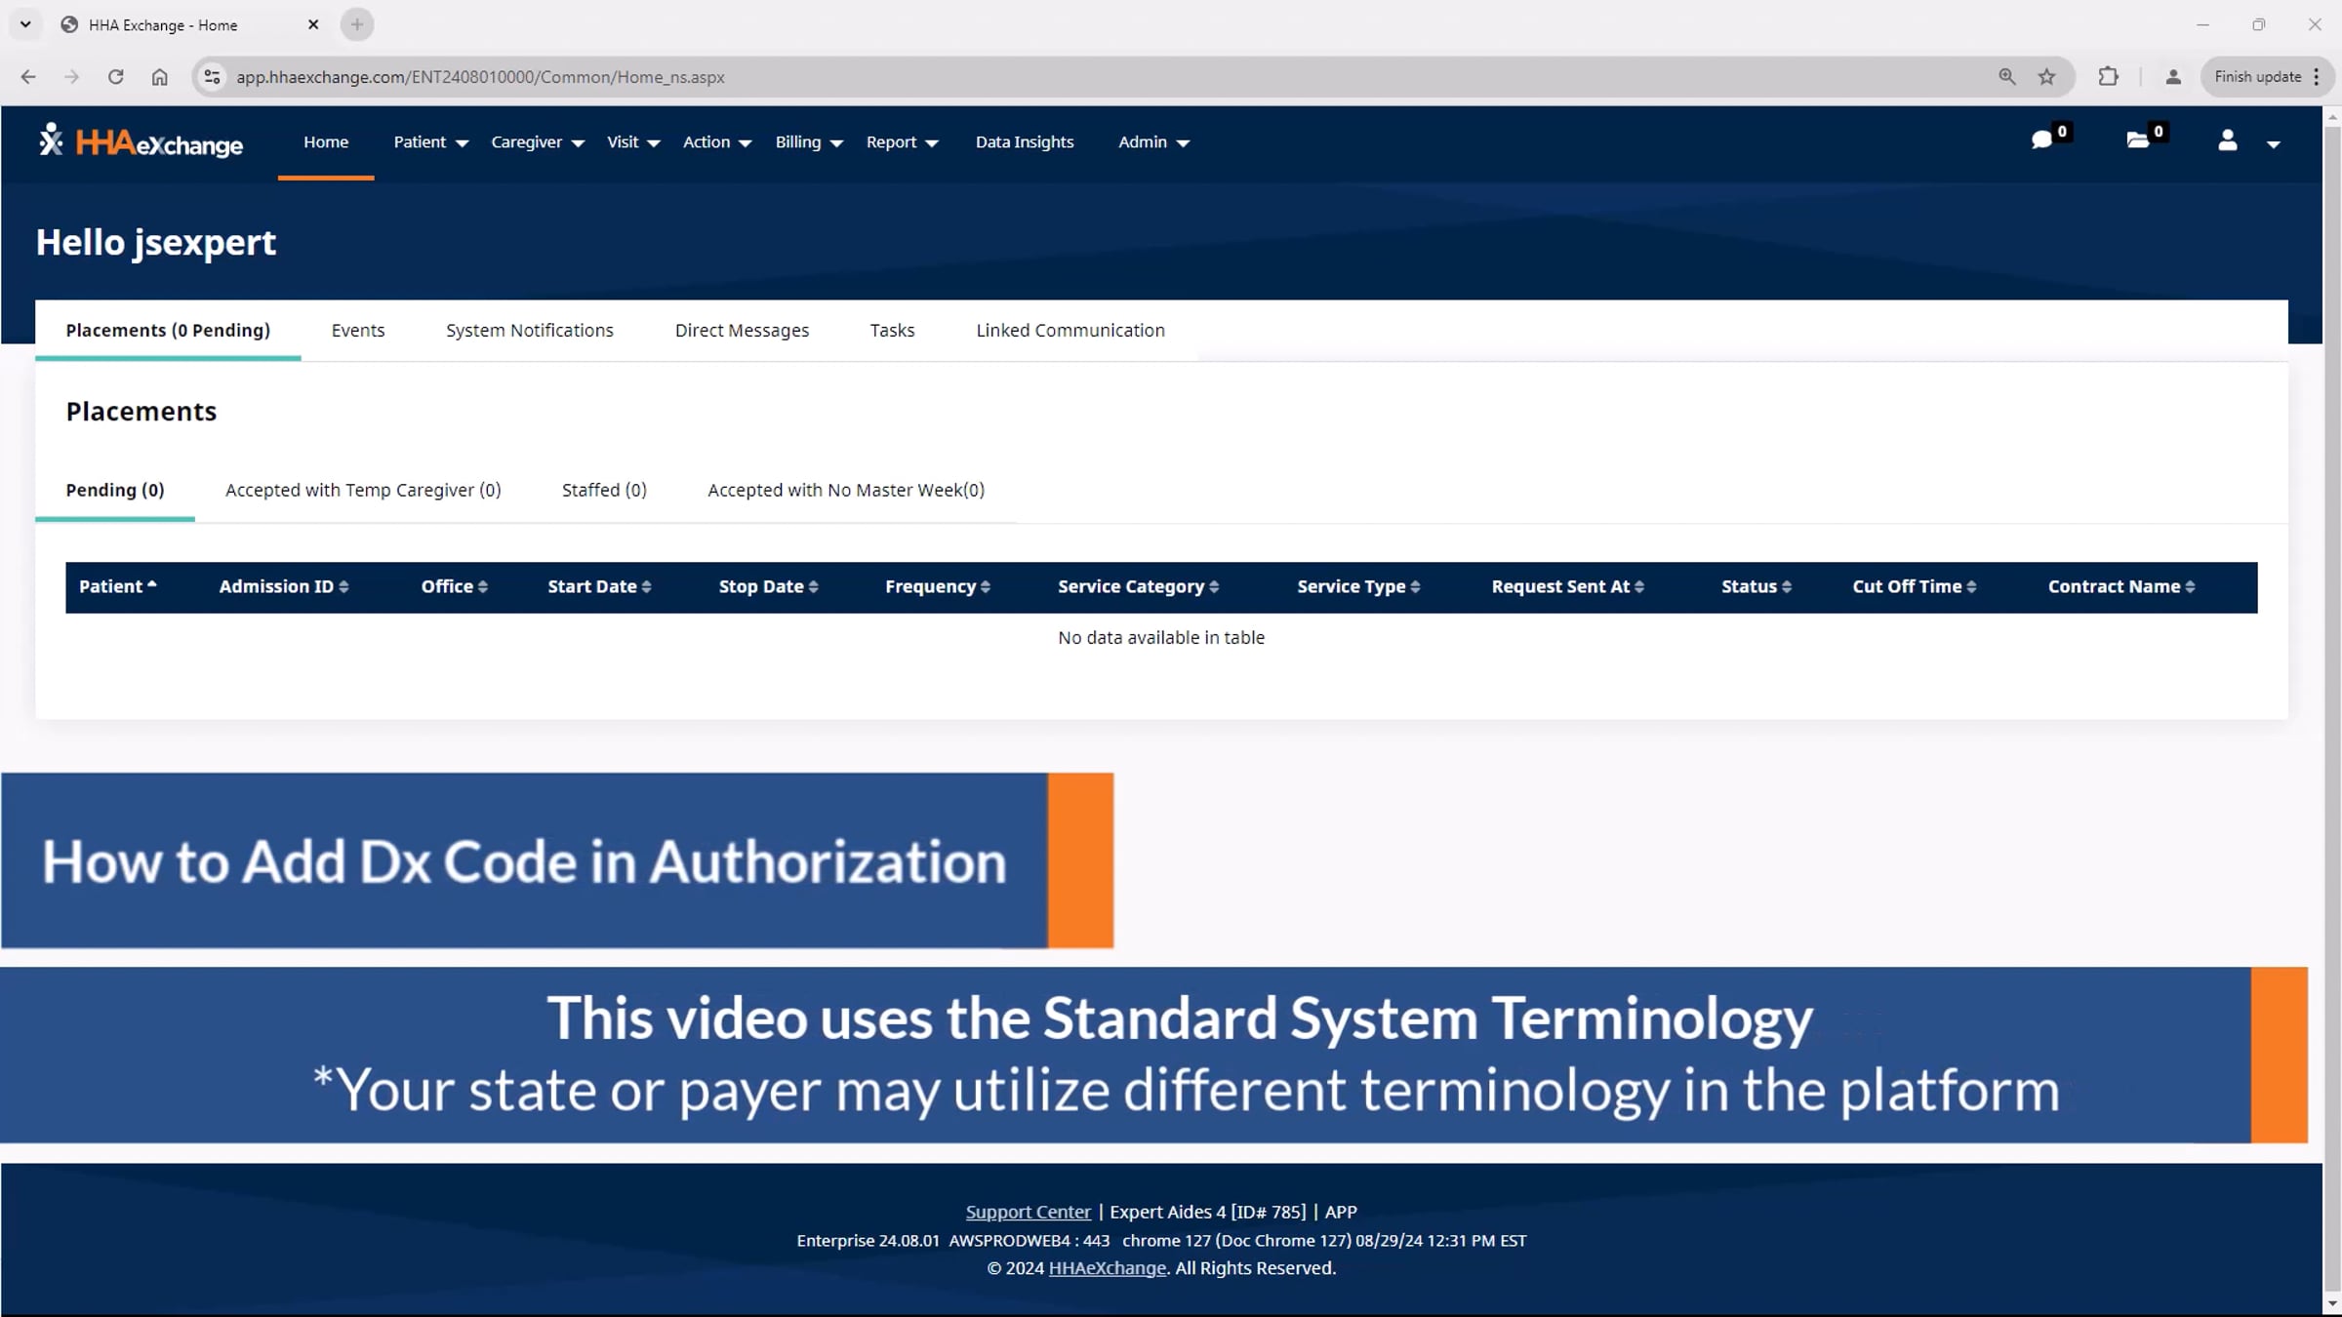Go to the Home menu item
Image resolution: width=2342 pixels, height=1317 pixels.
point(326,142)
